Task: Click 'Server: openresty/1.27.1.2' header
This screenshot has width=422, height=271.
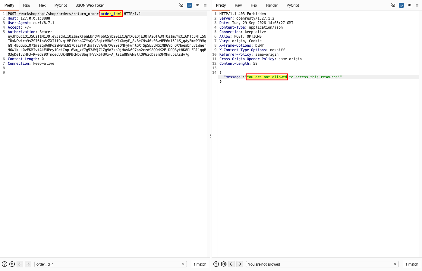Action: point(247,18)
